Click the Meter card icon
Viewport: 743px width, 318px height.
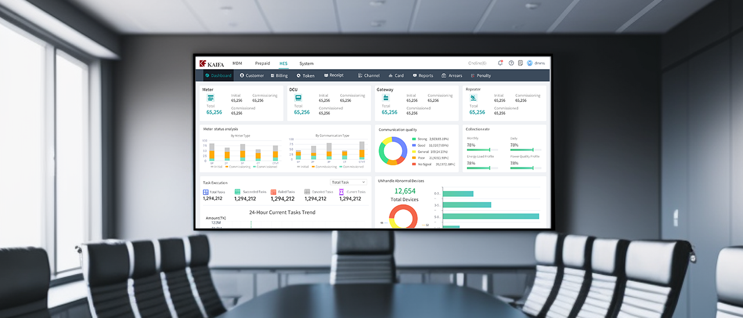[x=211, y=99]
